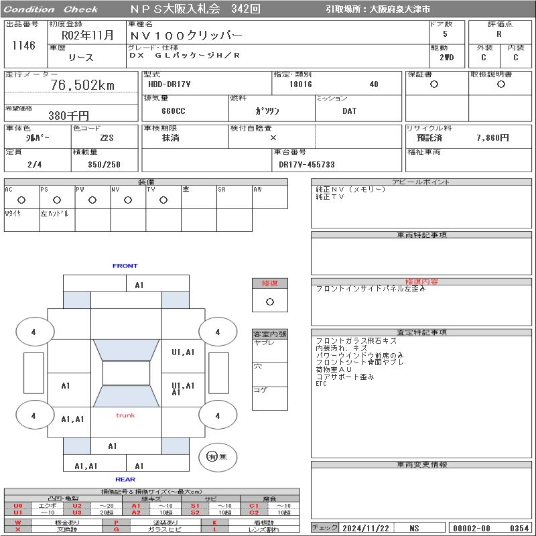
Task: Click the desired price "380千円"
Action: point(69,115)
